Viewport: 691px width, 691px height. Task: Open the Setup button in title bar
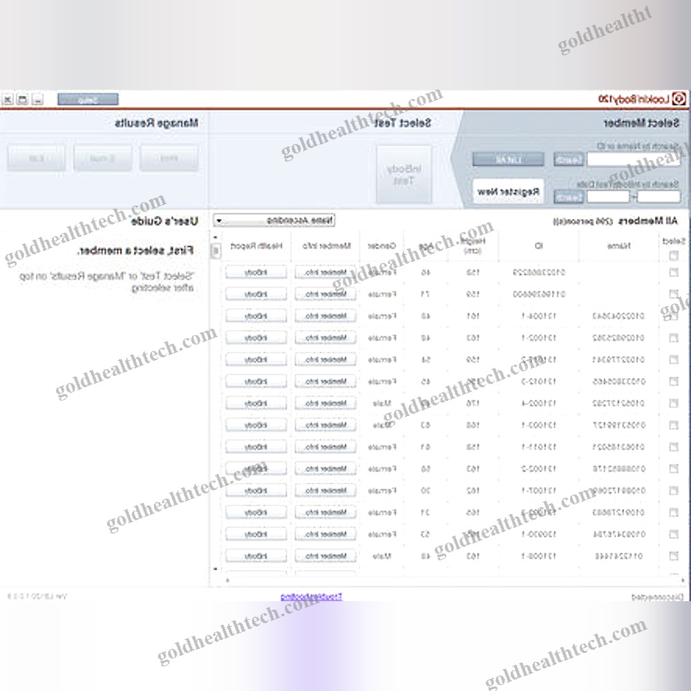click(88, 99)
